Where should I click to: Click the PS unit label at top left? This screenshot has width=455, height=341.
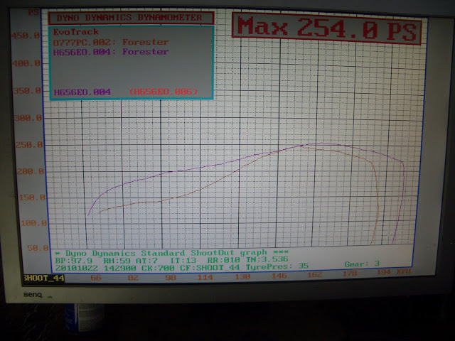point(33,13)
